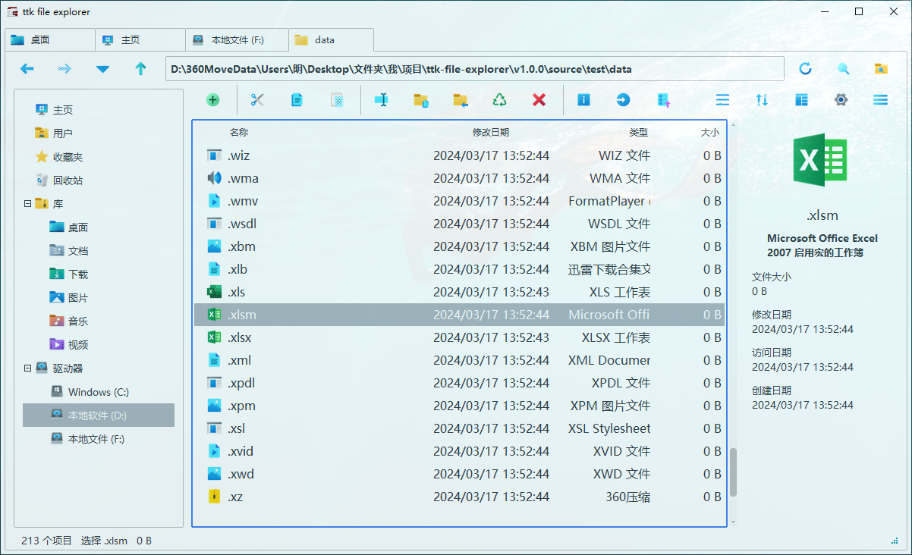Open the navigation history dropdown arrow
The image size is (912, 555).
tap(102, 68)
